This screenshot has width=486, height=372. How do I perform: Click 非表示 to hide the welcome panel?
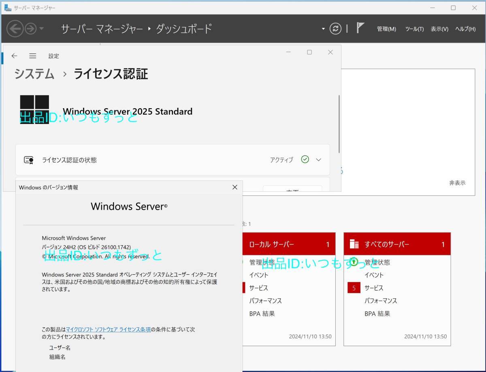[457, 183]
